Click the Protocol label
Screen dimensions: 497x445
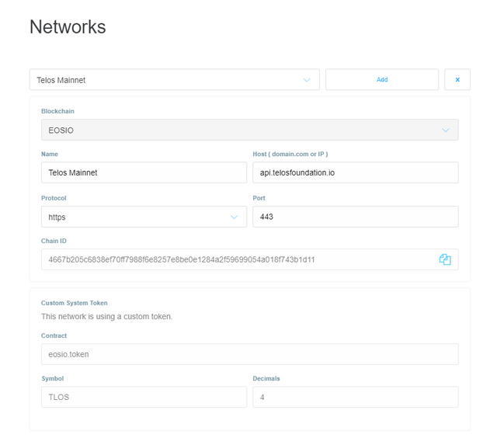click(x=54, y=198)
